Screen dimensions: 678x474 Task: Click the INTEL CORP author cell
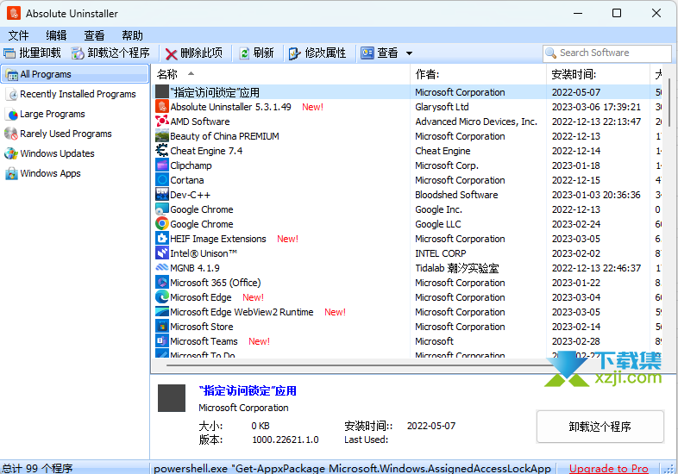[x=440, y=253]
